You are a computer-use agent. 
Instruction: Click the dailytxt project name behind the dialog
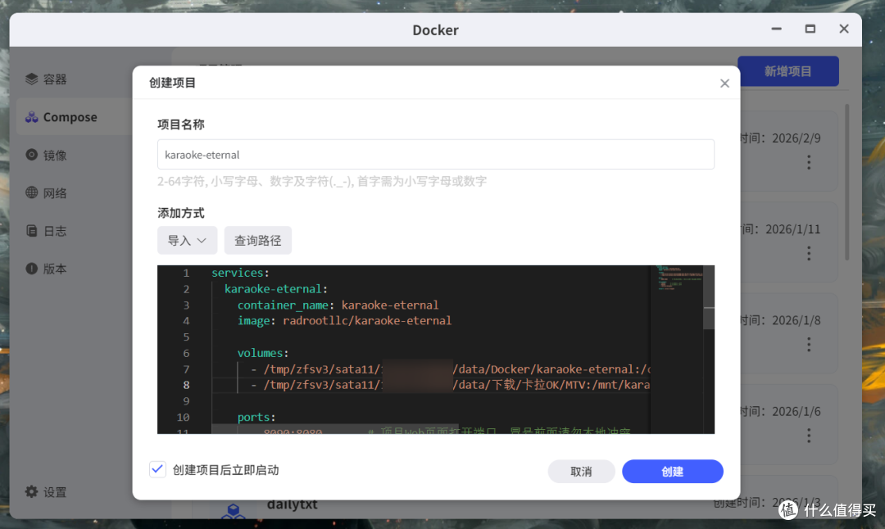click(292, 504)
